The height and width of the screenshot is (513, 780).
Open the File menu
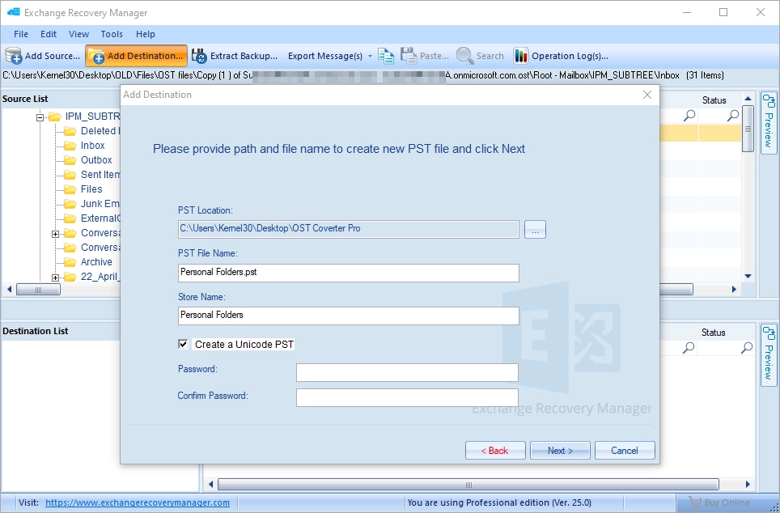point(20,34)
